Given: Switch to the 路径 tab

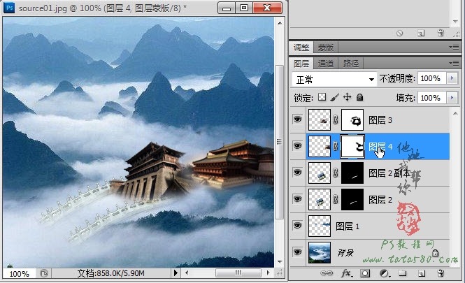Looking at the screenshot, I should click(x=351, y=64).
